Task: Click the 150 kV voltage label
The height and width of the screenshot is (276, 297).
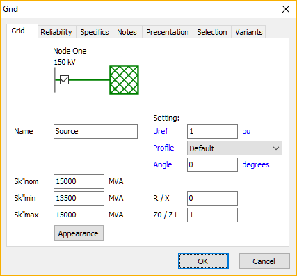Action: pyautogui.click(x=65, y=62)
